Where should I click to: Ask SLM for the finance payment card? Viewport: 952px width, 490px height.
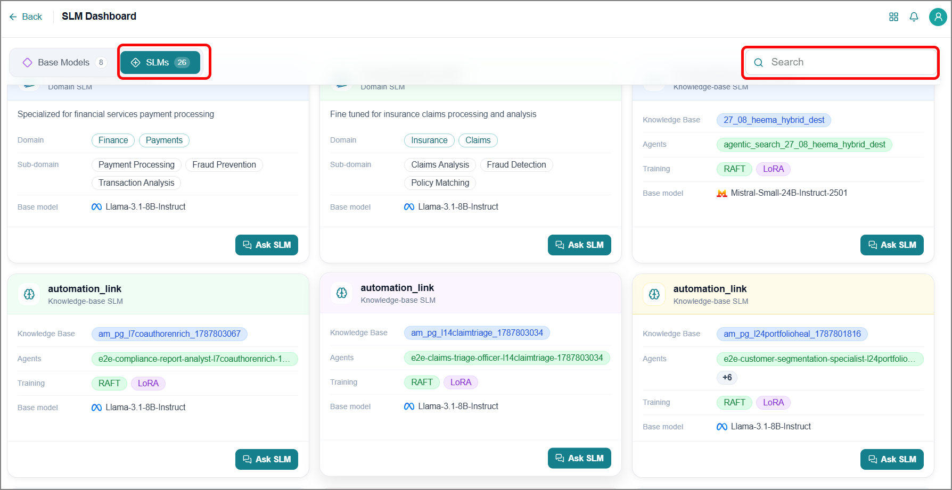pyautogui.click(x=267, y=245)
